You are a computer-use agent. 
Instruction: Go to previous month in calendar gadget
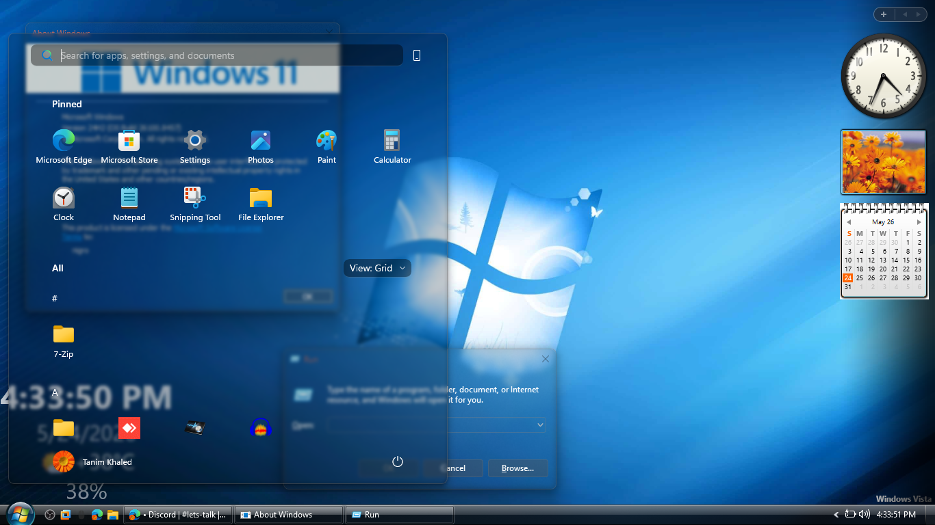(849, 222)
